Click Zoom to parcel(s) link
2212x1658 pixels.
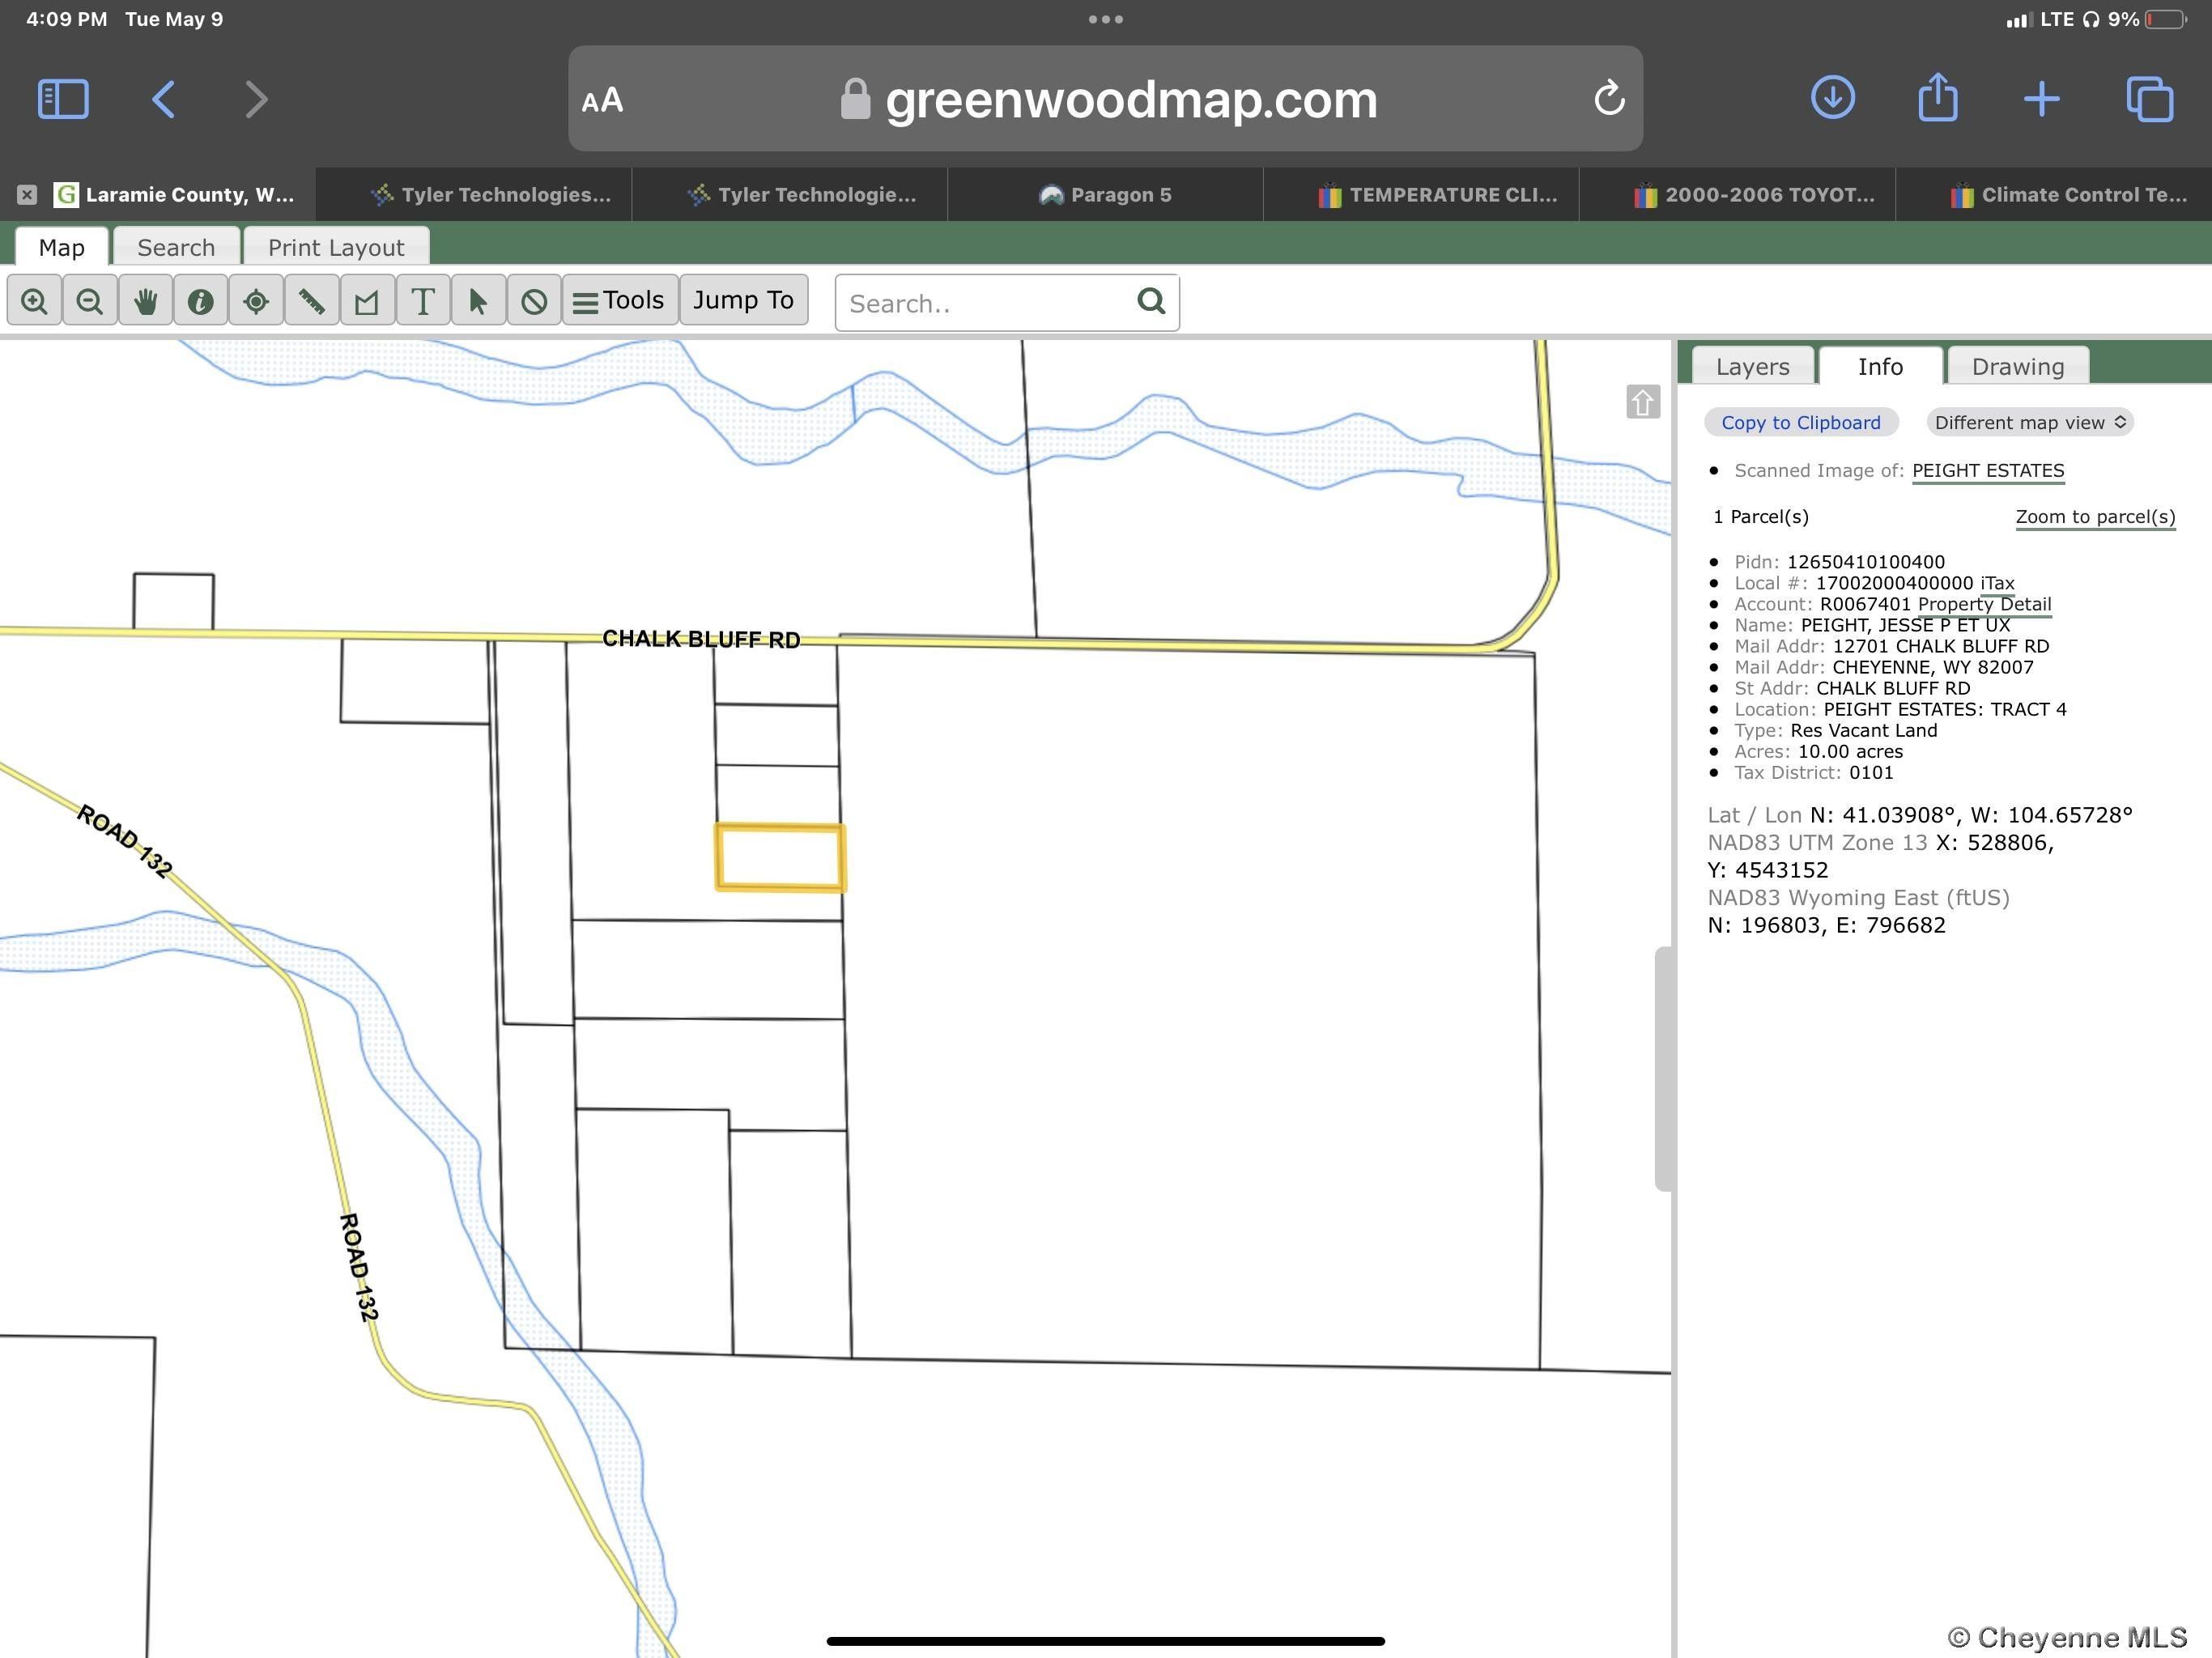click(x=2094, y=517)
